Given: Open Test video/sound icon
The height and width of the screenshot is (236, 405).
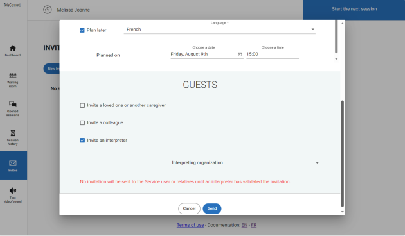Looking at the screenshot, I should point(13,190).
